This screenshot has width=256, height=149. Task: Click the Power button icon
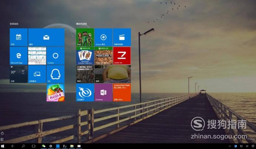coord(2,133)
